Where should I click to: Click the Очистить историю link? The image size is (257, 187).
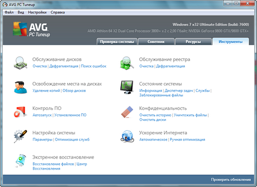point(155,115)
